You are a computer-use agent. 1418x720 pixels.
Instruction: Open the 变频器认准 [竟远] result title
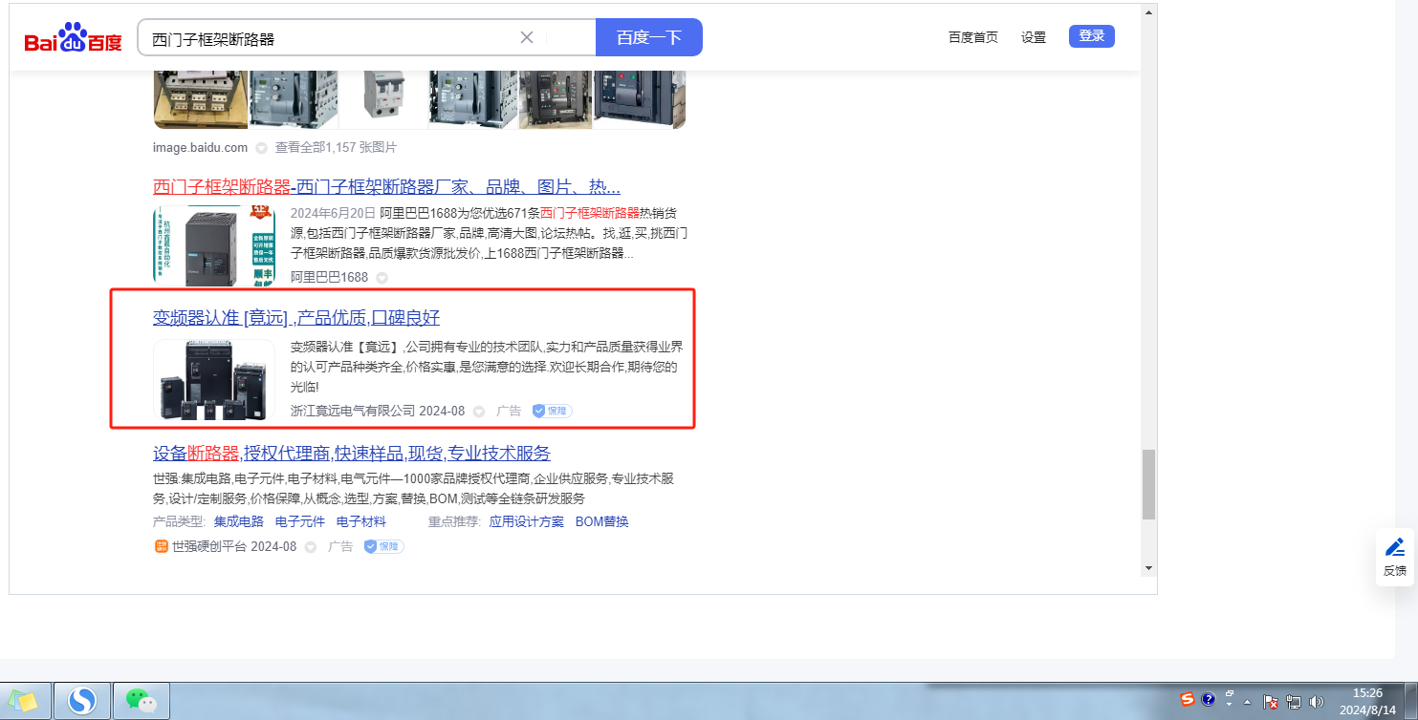[296, 318]
